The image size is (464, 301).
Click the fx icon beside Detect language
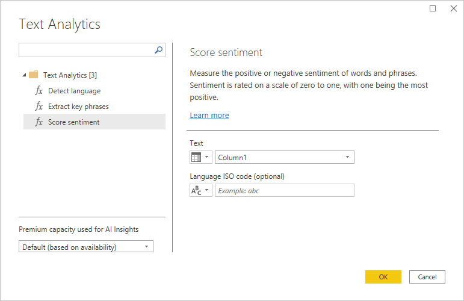39,90
